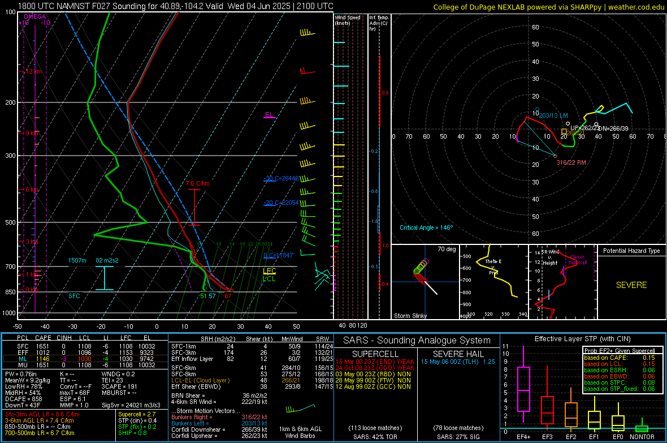The image size is (667, 443).
Task: Click the SARS: 42% TOR text
Action: tap(375, 437)
